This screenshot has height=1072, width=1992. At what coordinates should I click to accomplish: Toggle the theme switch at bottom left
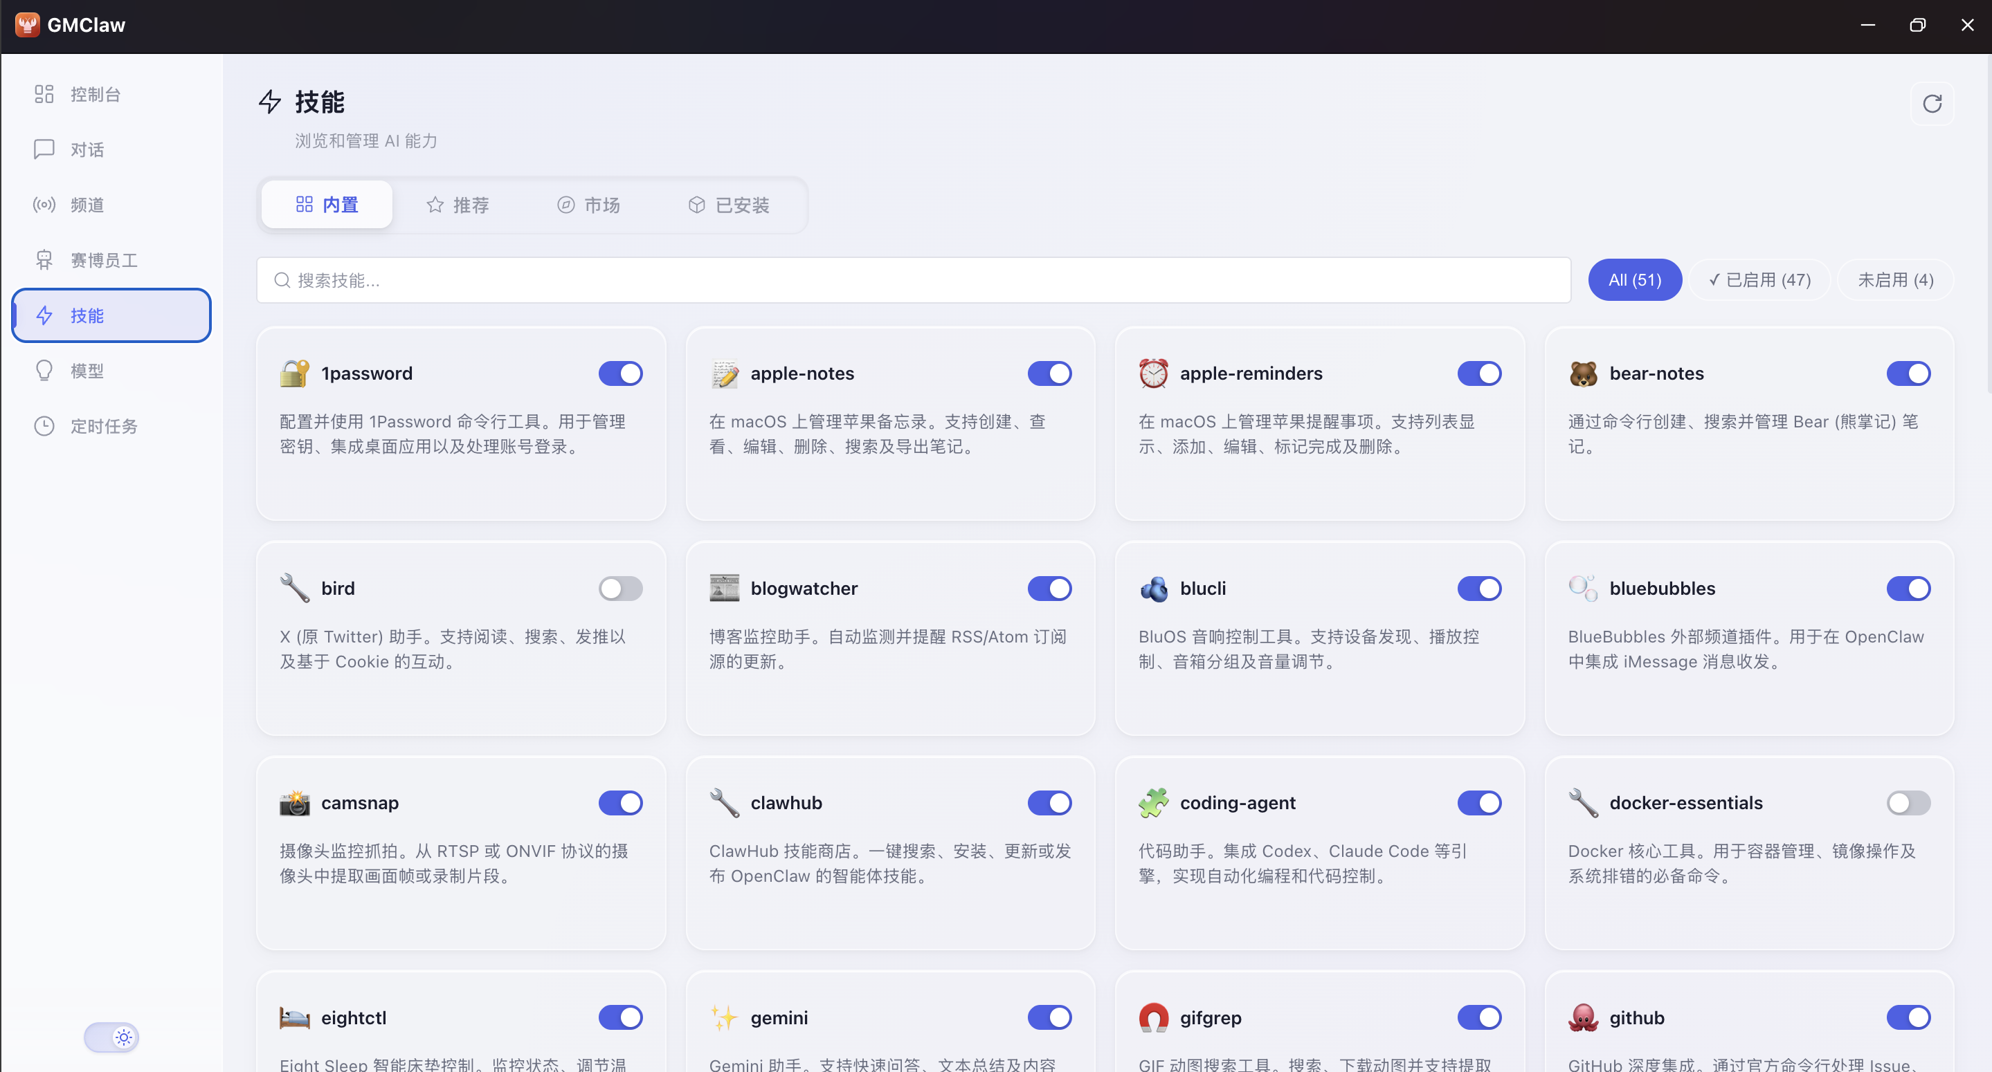coord(111,1037)
